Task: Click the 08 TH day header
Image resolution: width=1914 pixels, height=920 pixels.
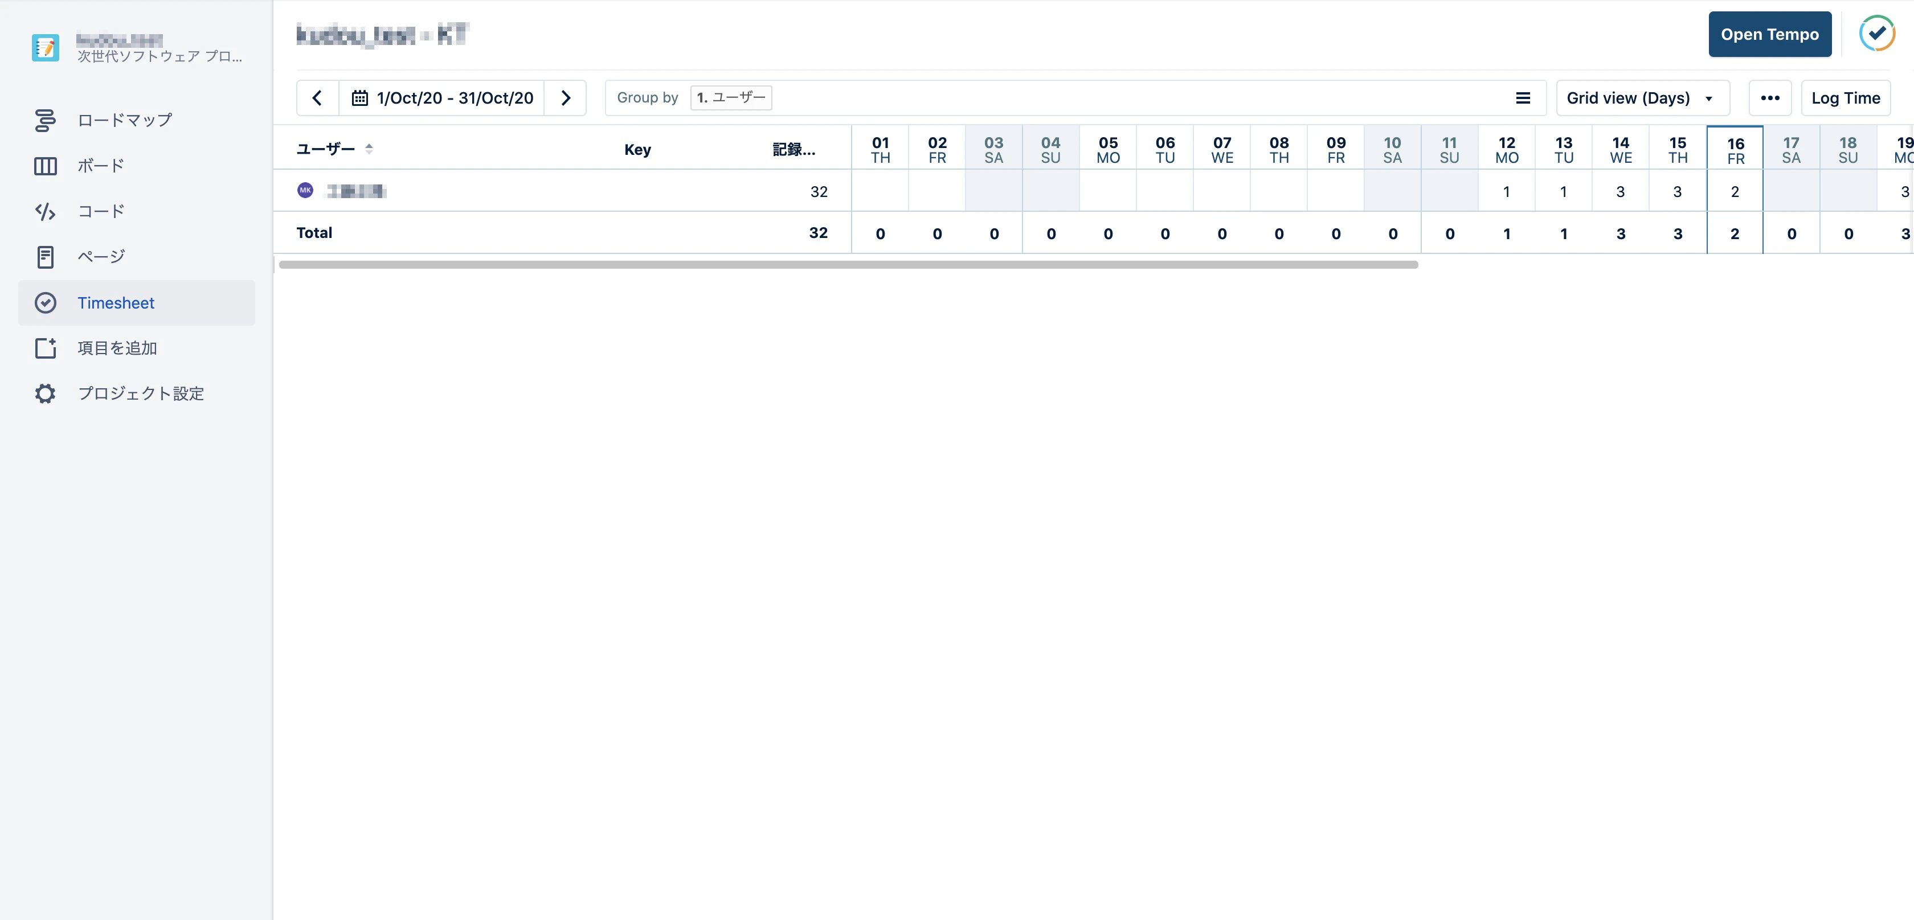Action: click(x=1279, y=149)
